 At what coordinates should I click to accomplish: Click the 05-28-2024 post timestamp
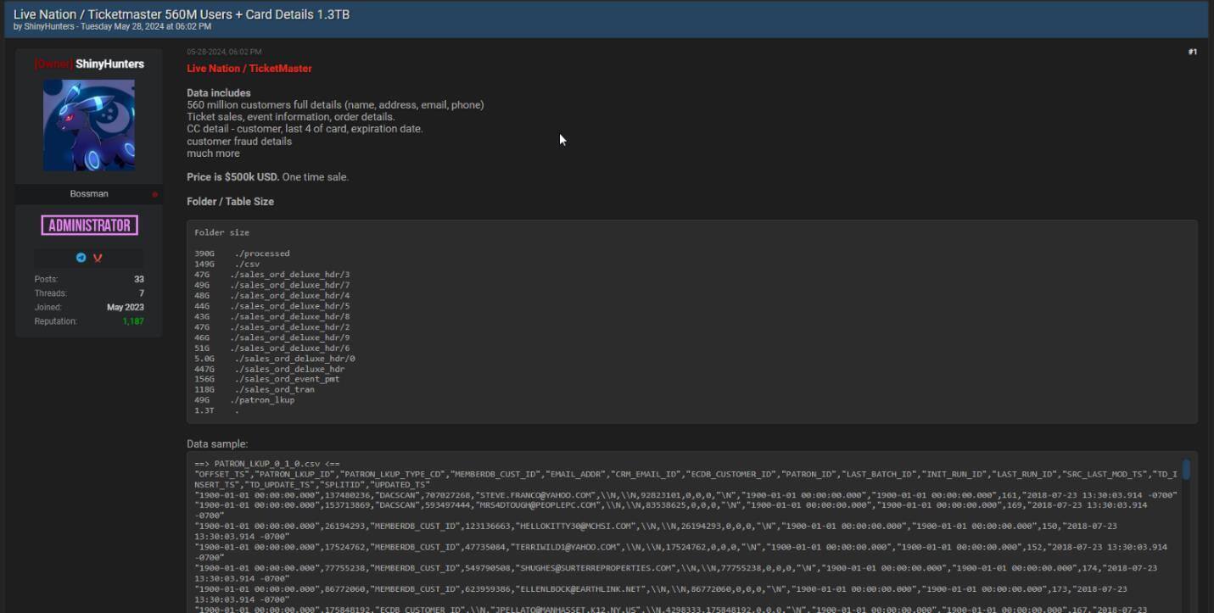tap(224, 53)
